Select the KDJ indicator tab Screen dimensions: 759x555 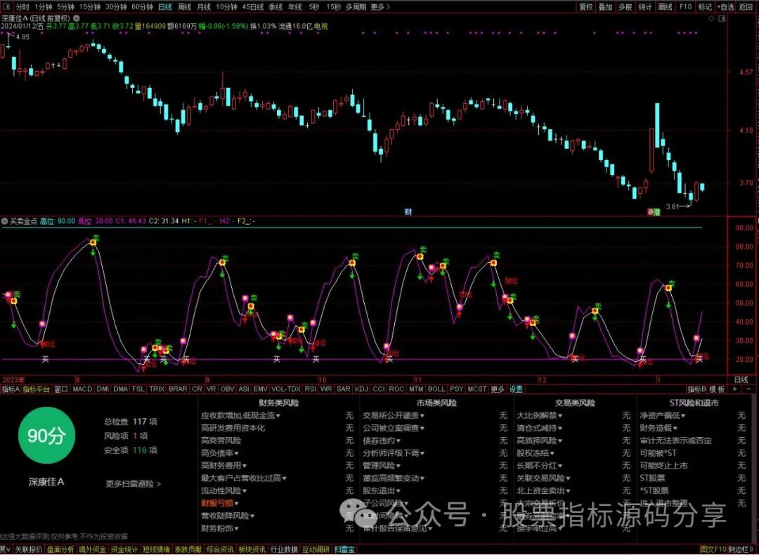(361, 389)
